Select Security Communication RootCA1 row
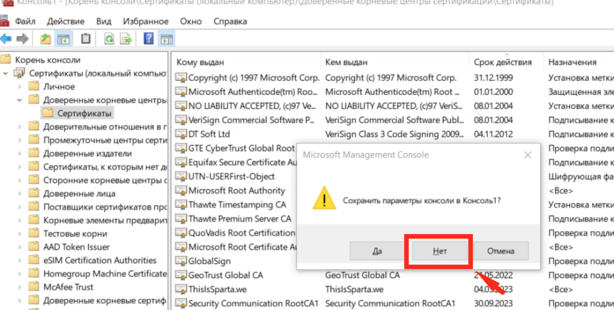 394,303
